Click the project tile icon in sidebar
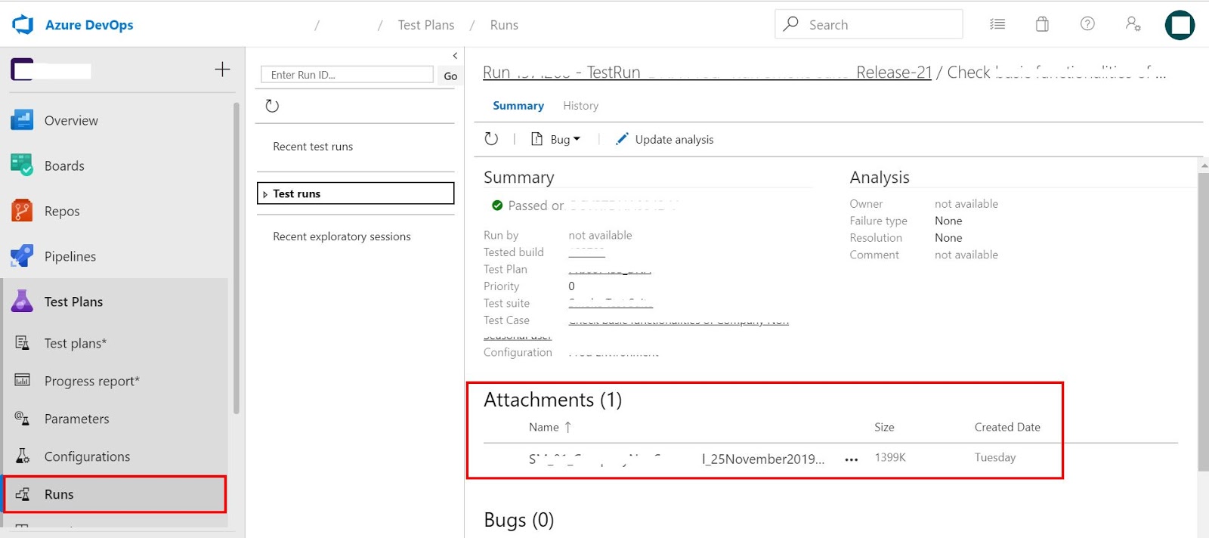This screenshot has height=538, width=1209. click(22, 70)
